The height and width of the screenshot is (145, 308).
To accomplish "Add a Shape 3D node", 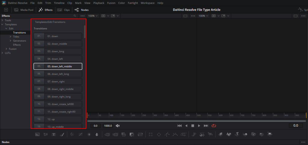I will pyautogui.click(x=229, y=134).
